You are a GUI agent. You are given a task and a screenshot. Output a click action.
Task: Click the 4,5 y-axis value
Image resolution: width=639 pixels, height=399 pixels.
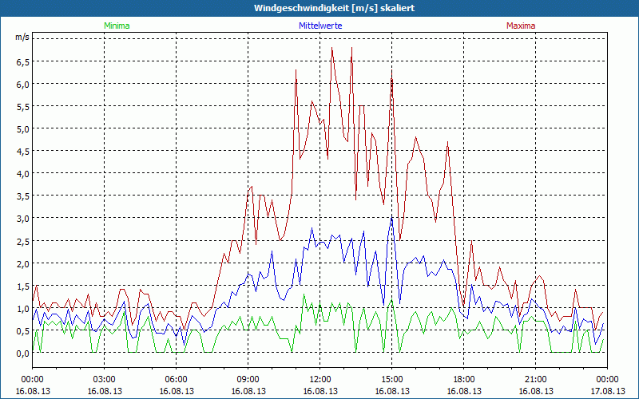coord(23,152)
